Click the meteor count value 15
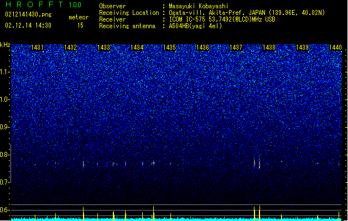The height and width of the screenshot is (221, 348). [x=80, y=25]
